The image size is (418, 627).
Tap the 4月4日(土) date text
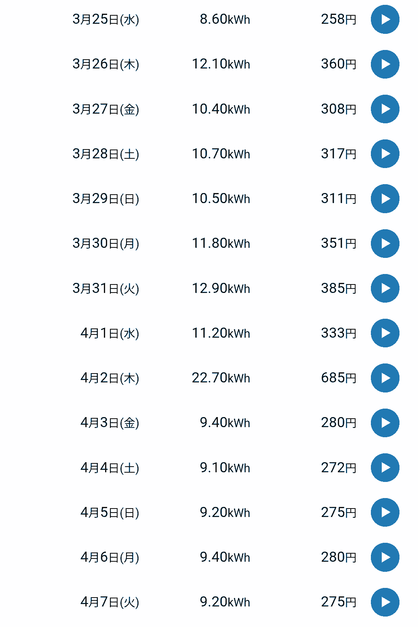110,468
